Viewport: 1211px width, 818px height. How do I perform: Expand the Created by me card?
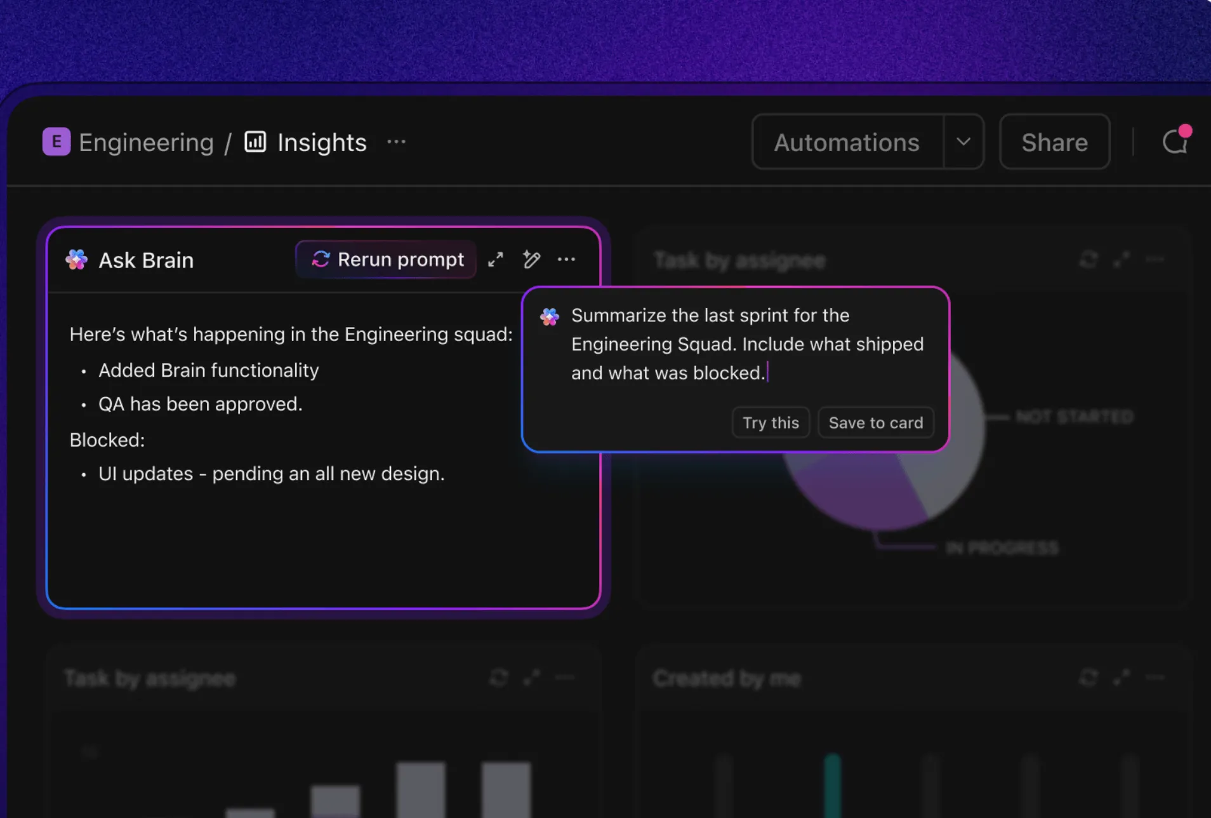pyautogui.click(x=1122, y=678)
